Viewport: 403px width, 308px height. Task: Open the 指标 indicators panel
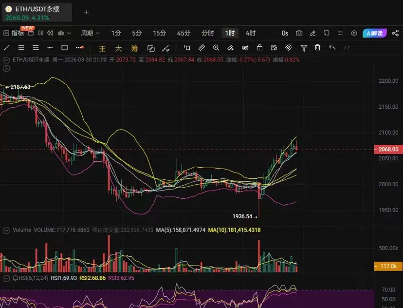point(14,33)
